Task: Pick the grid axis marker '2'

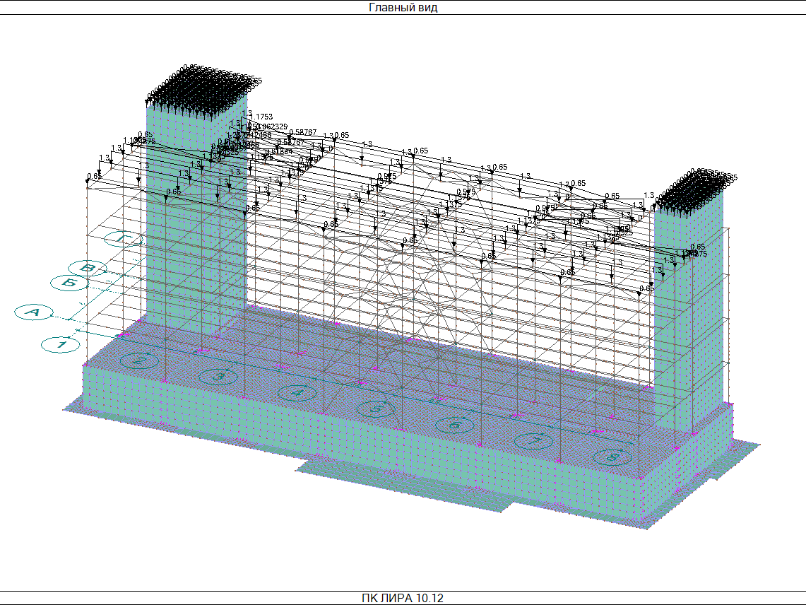Action: click(x=139, y=360)
